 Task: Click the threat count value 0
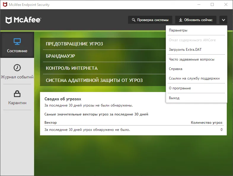click(x=221, y=130)
